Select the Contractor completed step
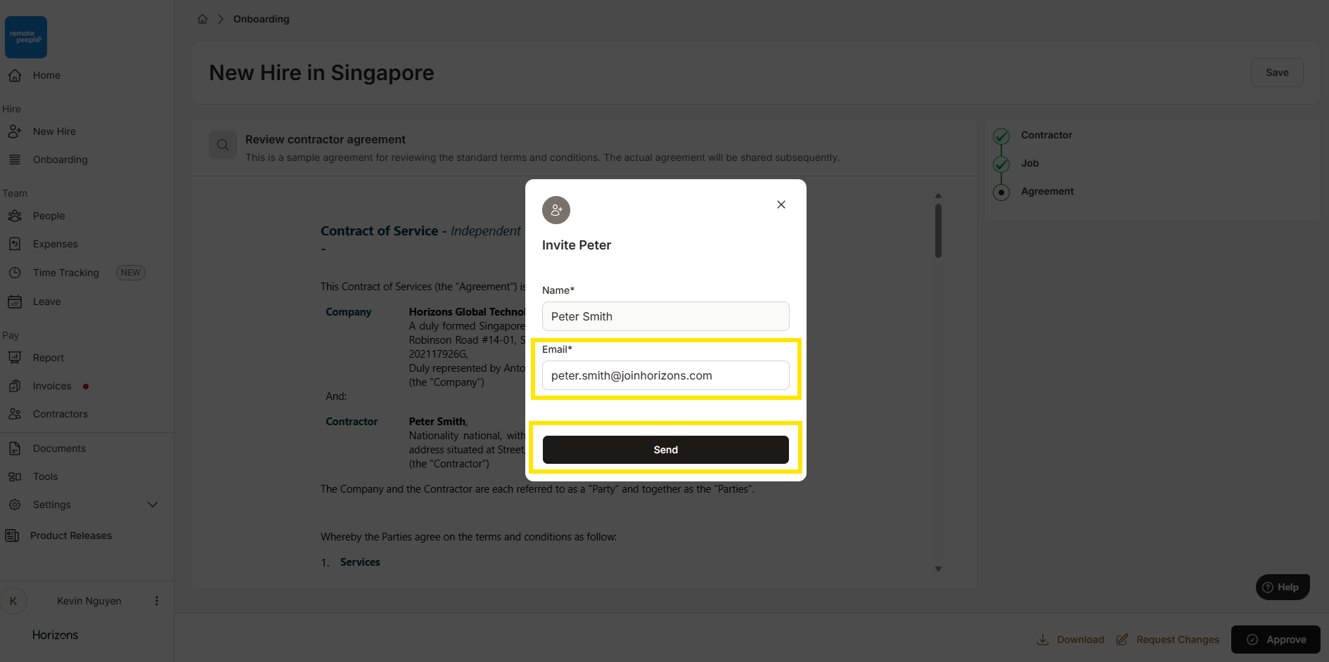This screenshot has width=1329, height=662. pyautogui.click(x=1001, y=136)
